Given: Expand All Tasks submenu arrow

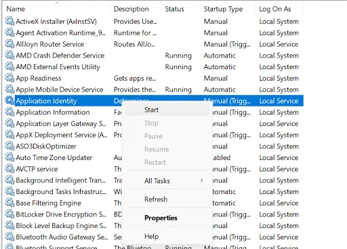Looking at the screenshot, I should [201, 180].
